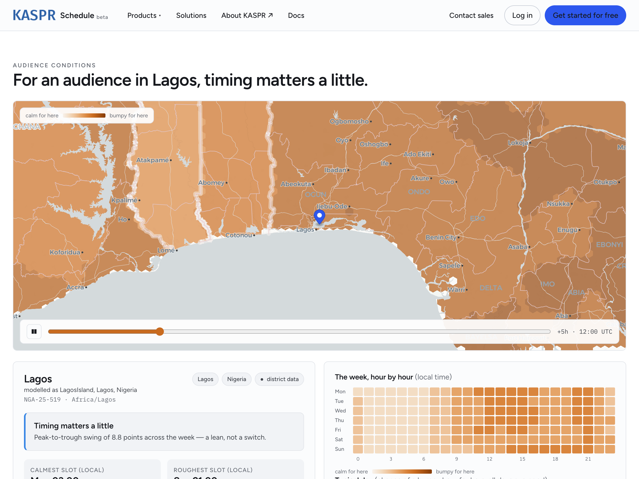Click Contact sales link

(471, 15)
